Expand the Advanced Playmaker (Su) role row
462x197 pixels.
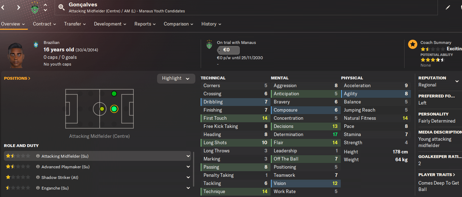coord(188,167)
